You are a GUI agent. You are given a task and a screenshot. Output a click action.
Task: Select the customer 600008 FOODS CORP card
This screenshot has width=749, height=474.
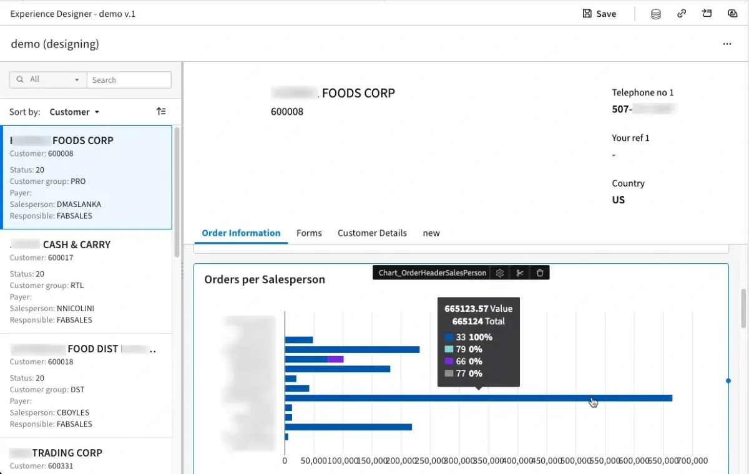click(x=86, y=178)
